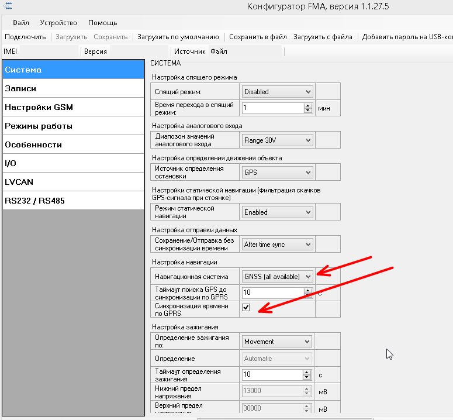Increase sleep mode transition time with up arrow
This screenshot has height=420, width=453.
(307, 105)
